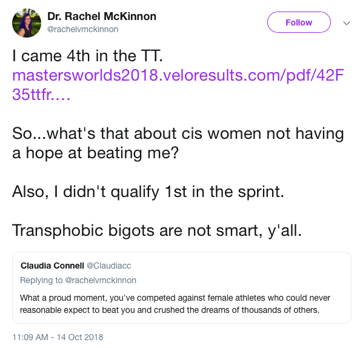Viewport: 363px width, 348px height.
Task: Click the "a hope at beating me?" line
Action: tap(95, 153)
